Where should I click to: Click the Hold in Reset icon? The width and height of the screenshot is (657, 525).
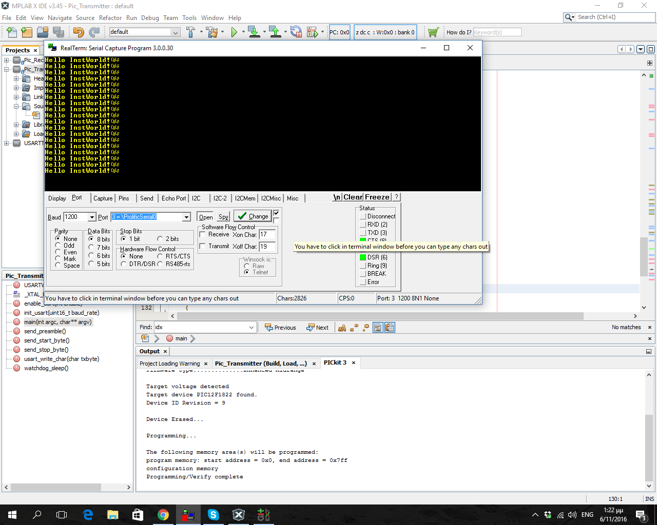point(296,32)
